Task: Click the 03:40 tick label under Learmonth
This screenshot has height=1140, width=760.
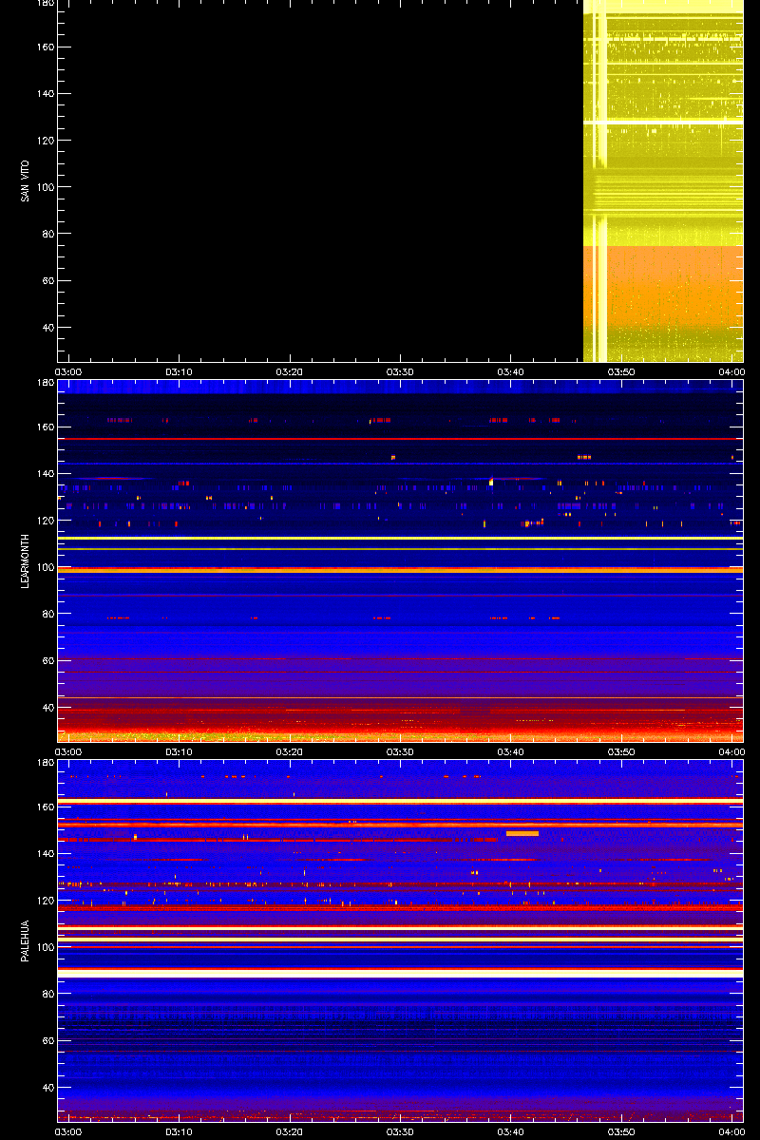Action: (511, 751)
